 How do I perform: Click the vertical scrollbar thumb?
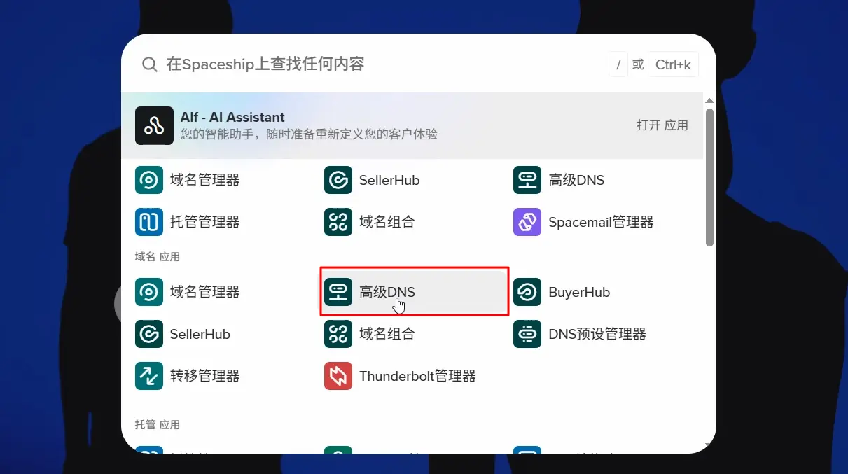709,177
